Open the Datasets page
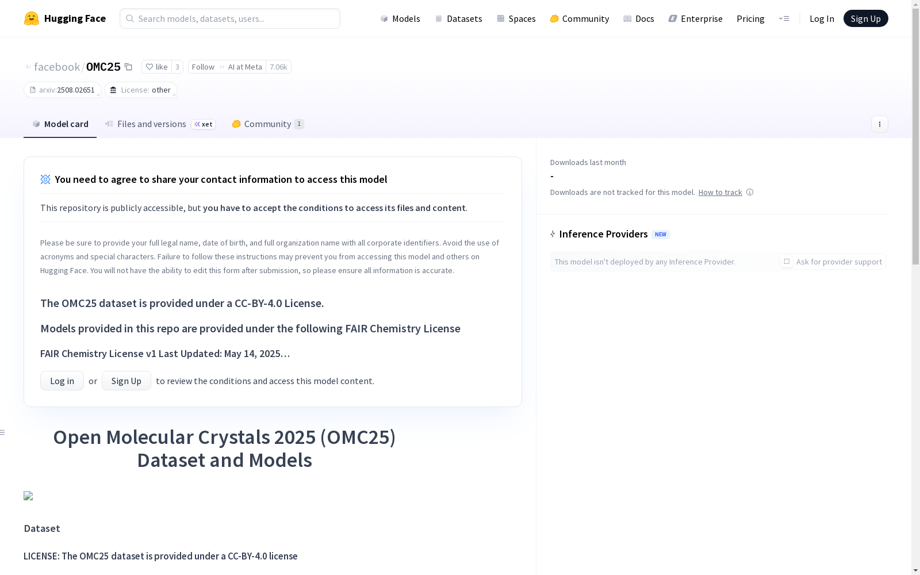920x575 pixels. (458, 18)
